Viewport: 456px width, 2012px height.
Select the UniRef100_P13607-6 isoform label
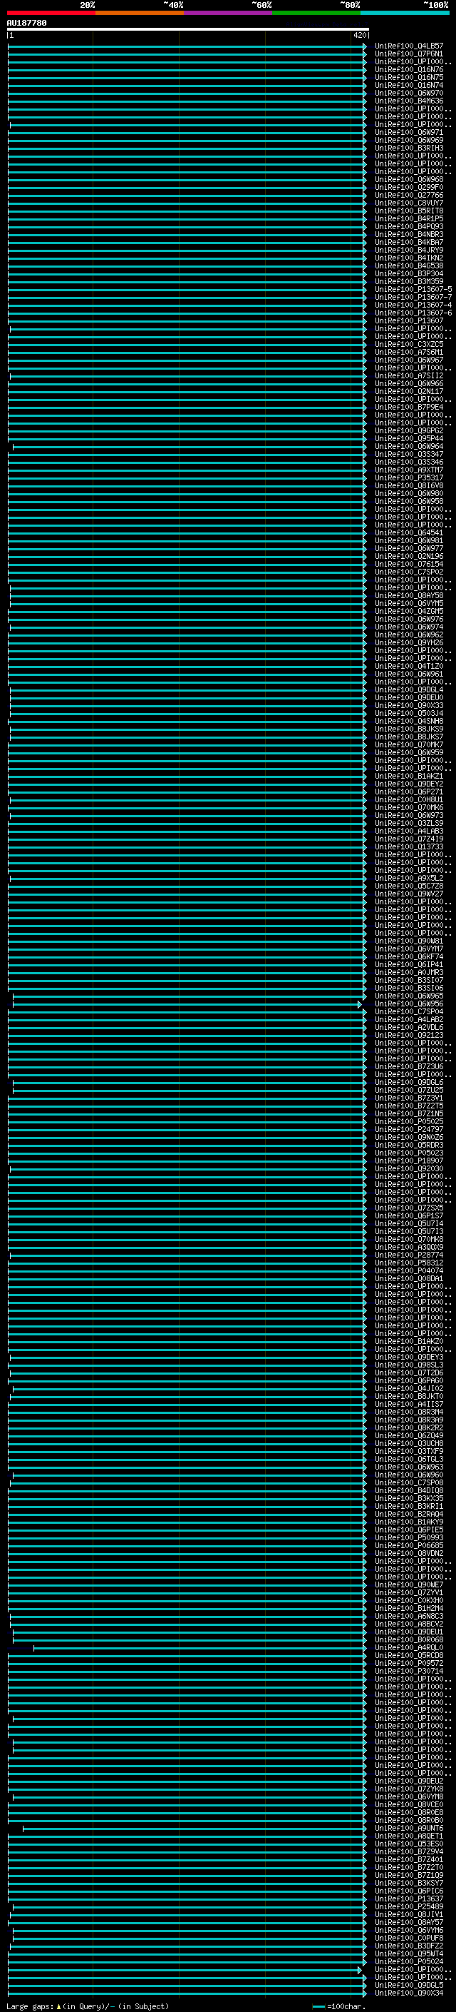(413, 313)
